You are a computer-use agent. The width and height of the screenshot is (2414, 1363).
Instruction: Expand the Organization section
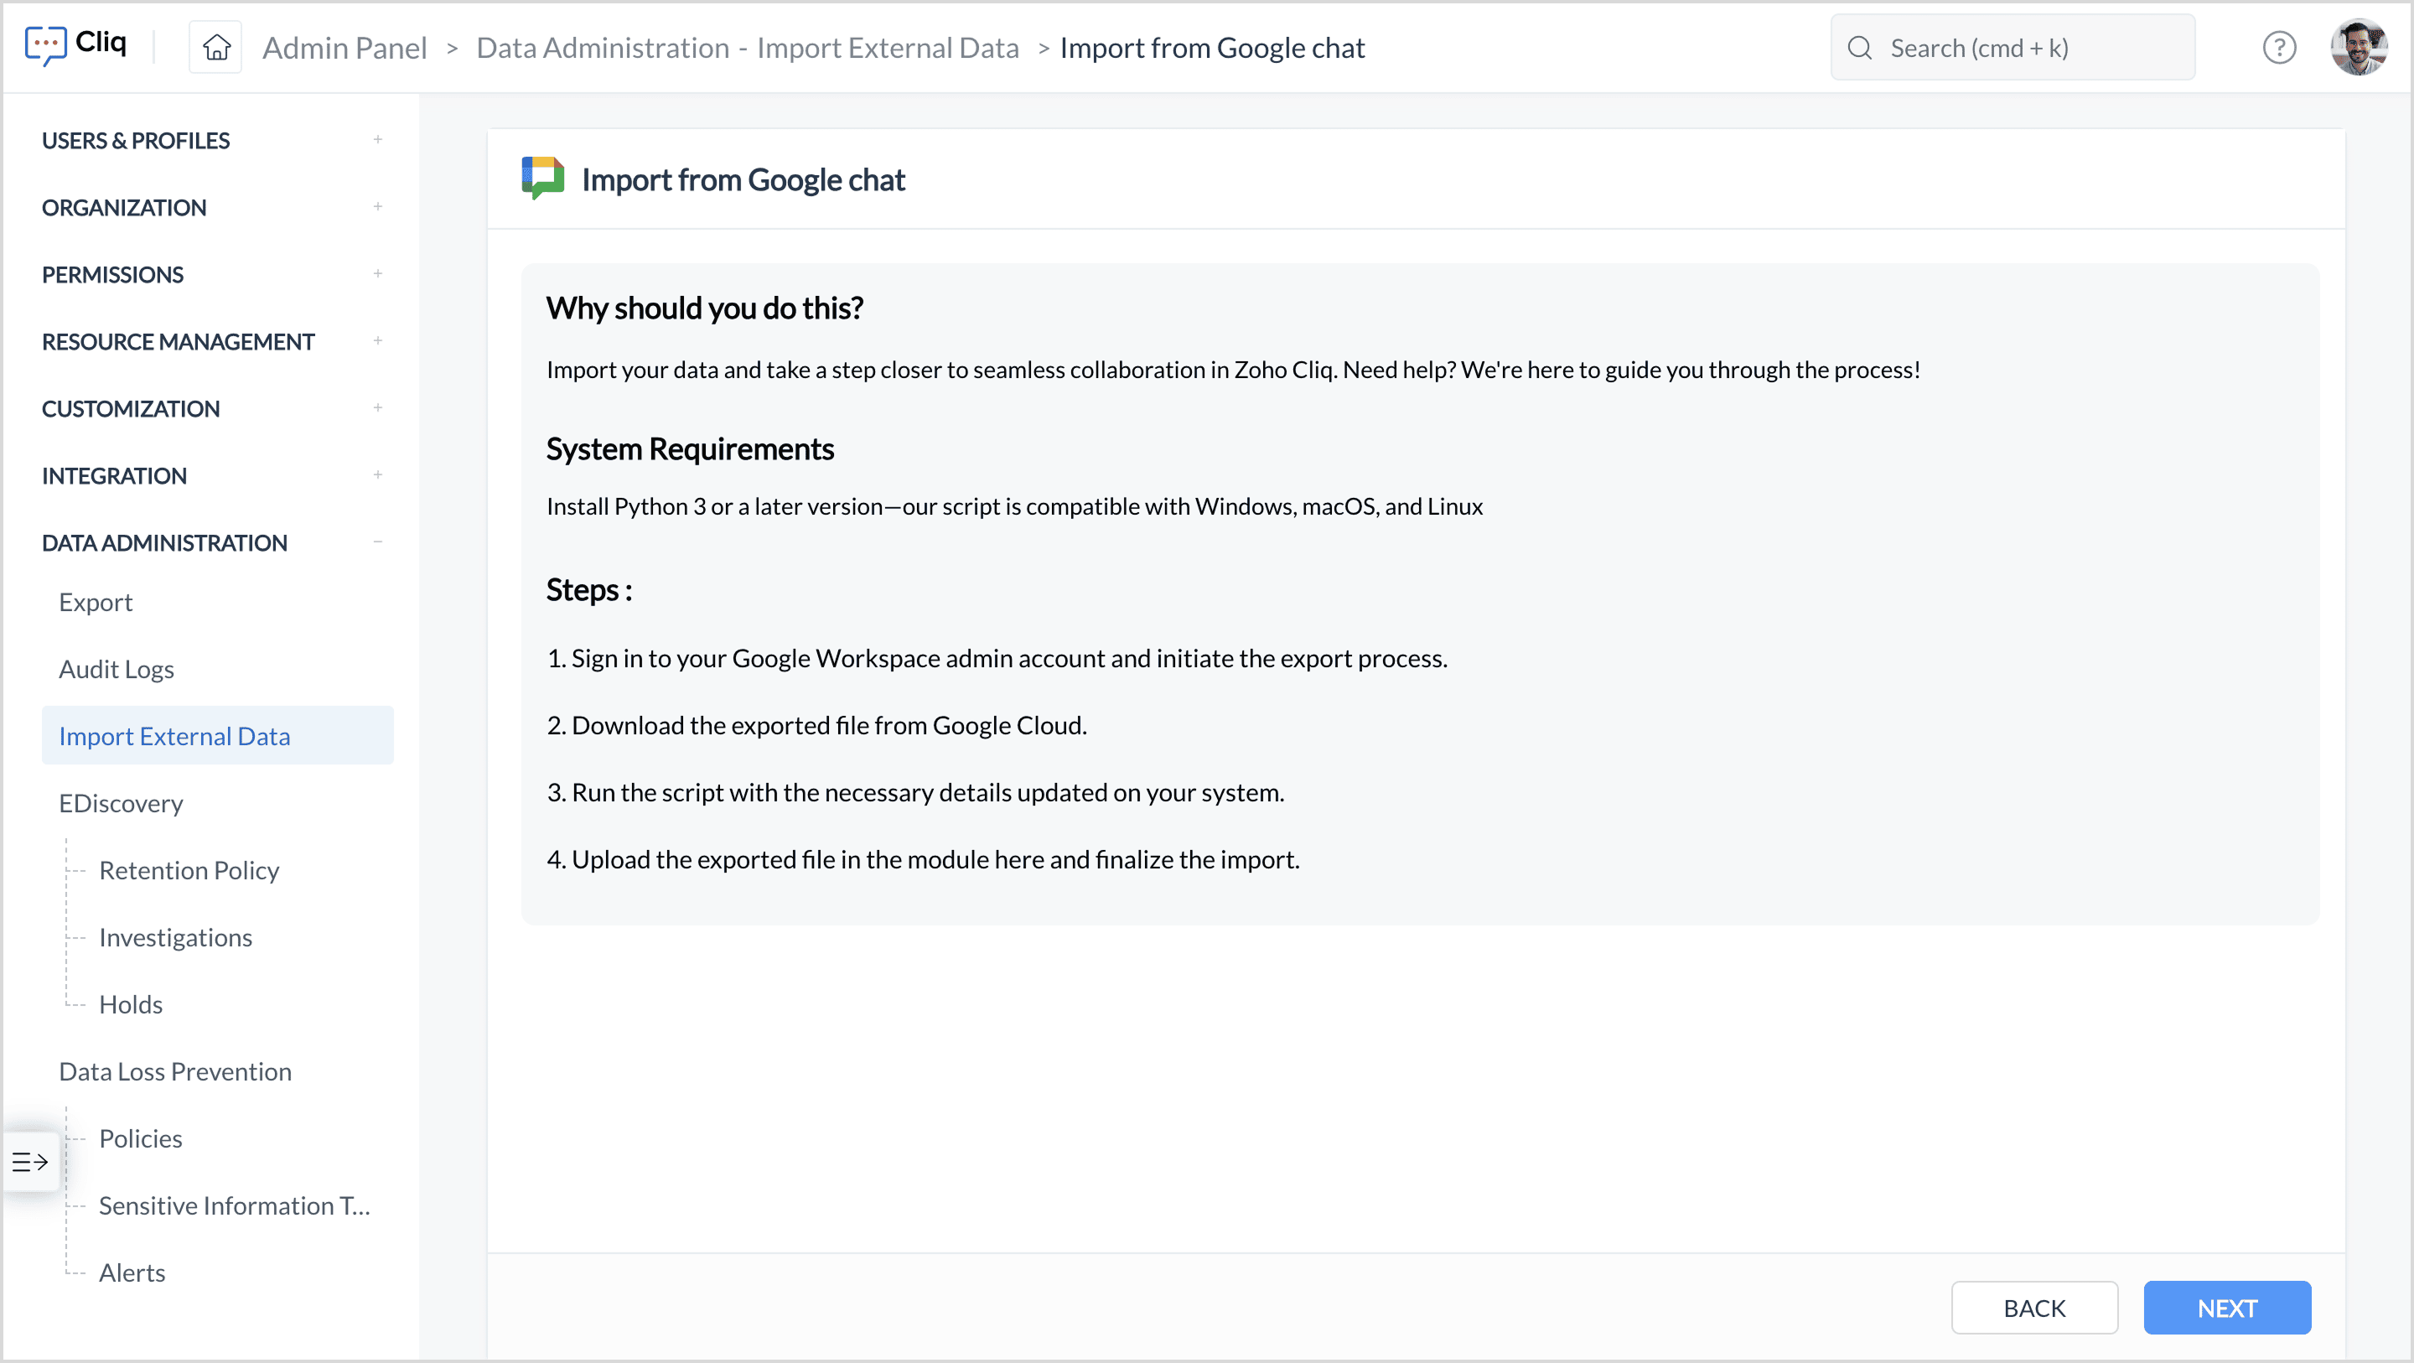378,207
